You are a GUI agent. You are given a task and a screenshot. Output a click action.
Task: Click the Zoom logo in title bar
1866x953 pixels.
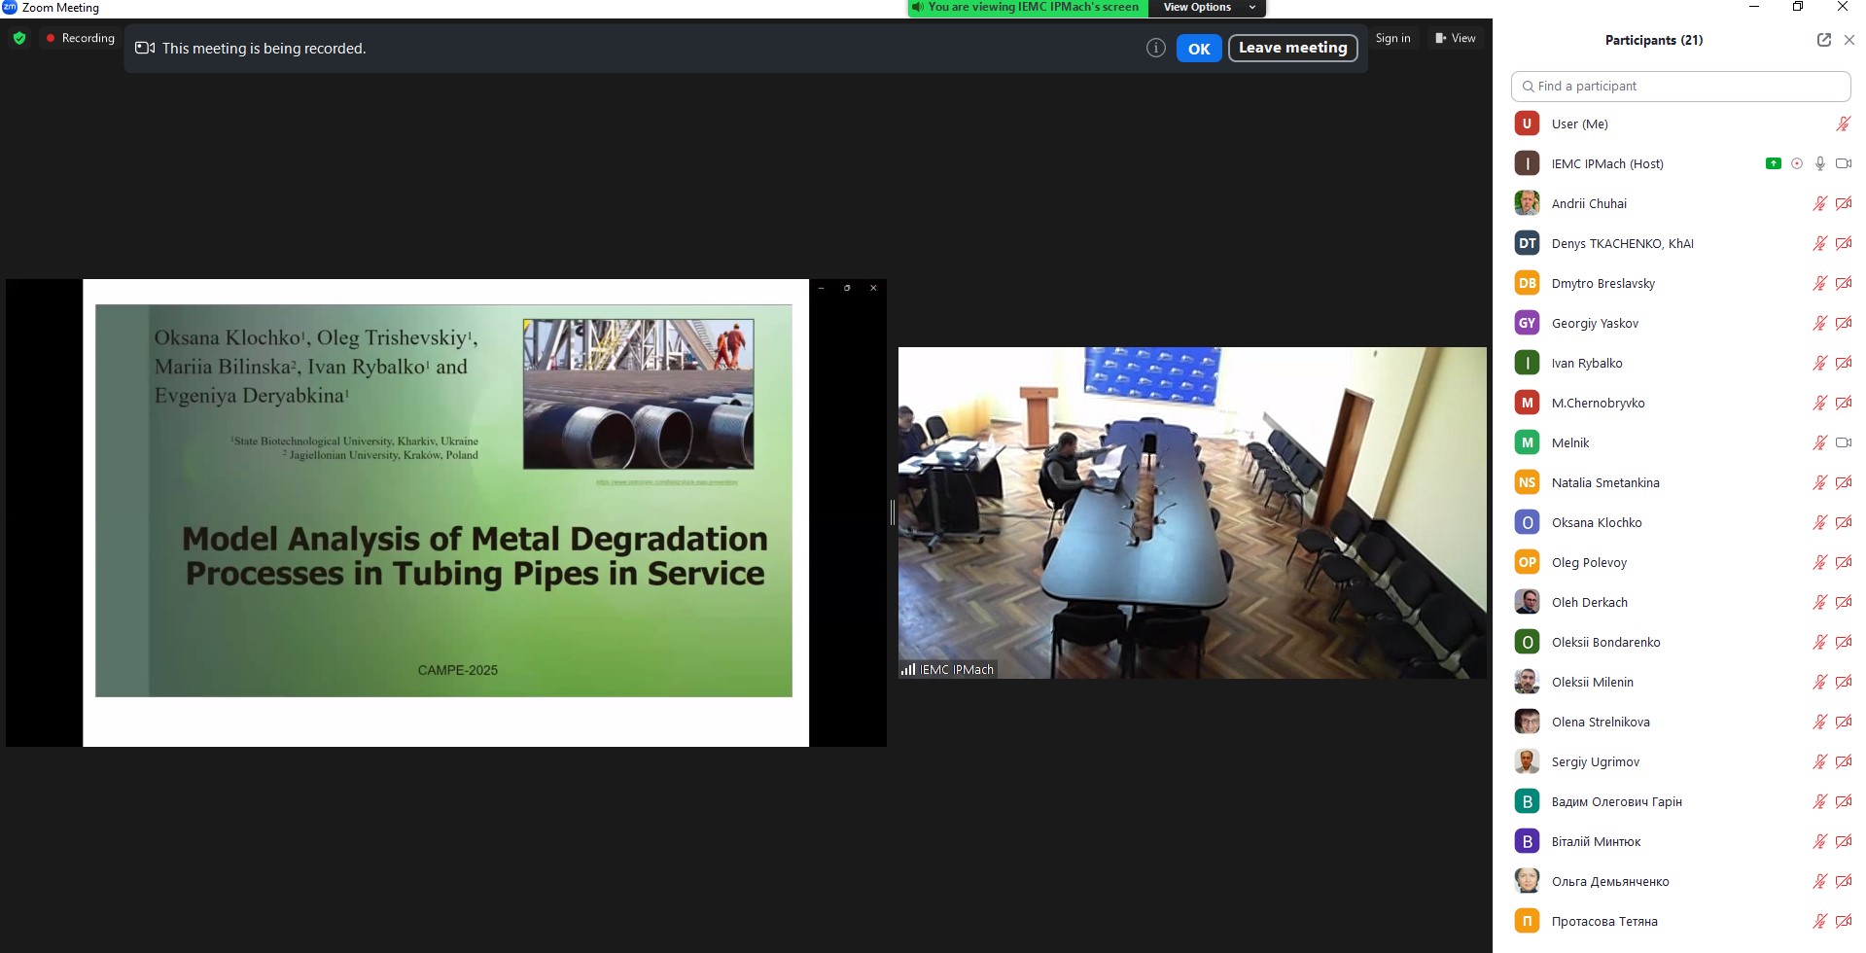[10, 7]
